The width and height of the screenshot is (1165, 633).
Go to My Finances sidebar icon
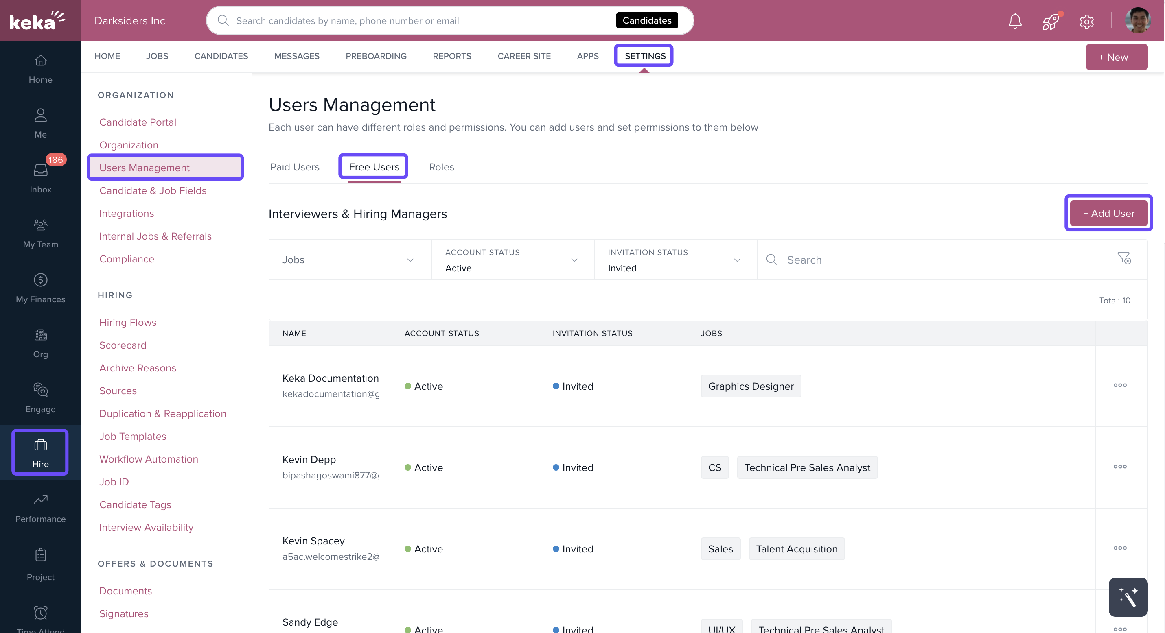40,287
